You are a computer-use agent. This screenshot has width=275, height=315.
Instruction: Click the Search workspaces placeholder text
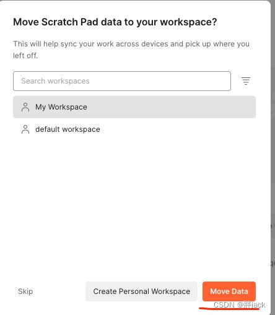pyautogui.click(x=55, y=81)
